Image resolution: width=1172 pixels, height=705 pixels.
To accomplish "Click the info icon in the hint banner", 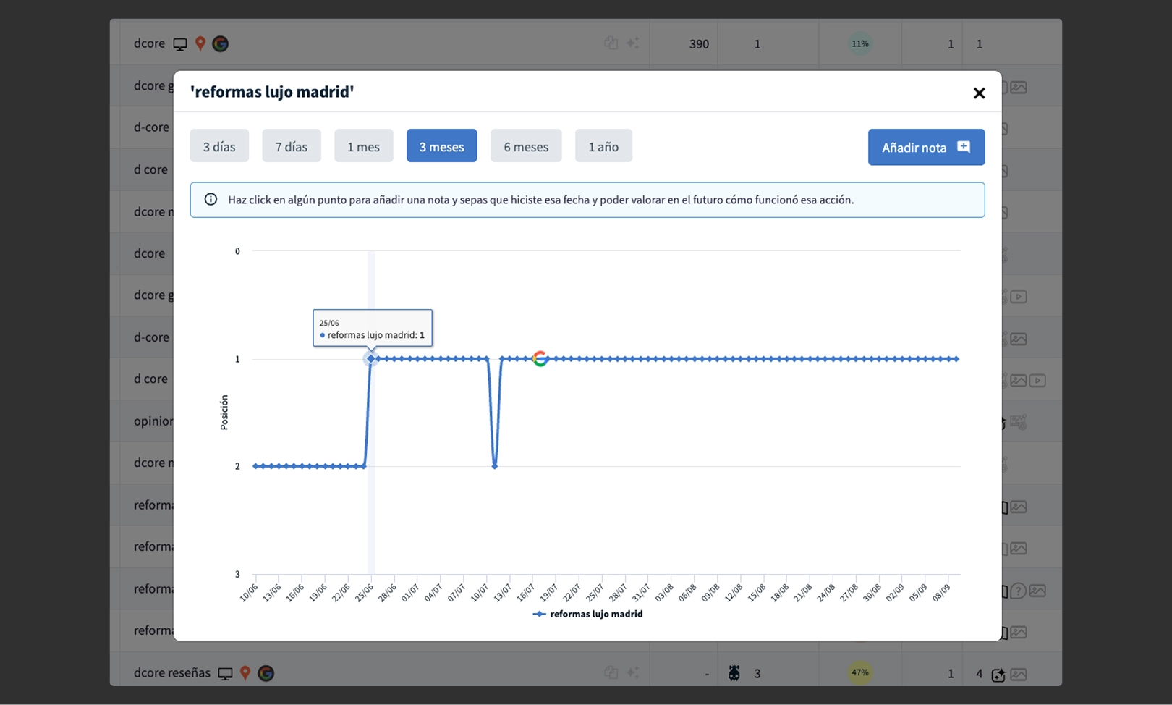I will pyautogui.click(x=211, y=199).
